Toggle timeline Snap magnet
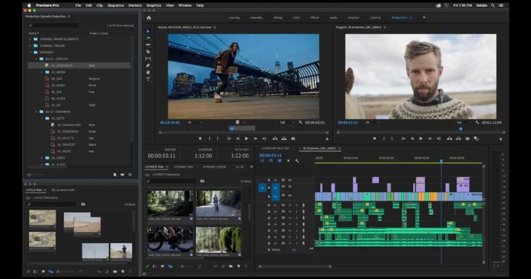This screenshot has width=531, height=279. 271,161
